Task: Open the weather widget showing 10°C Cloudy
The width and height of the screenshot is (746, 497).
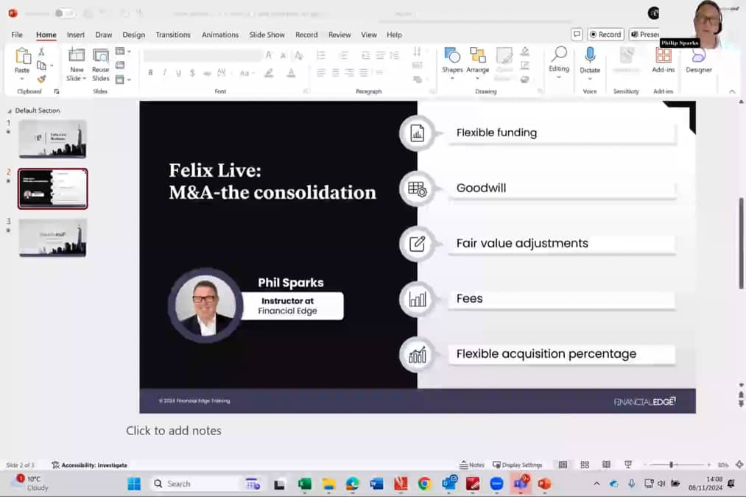Action: click(x=32, y=483)
